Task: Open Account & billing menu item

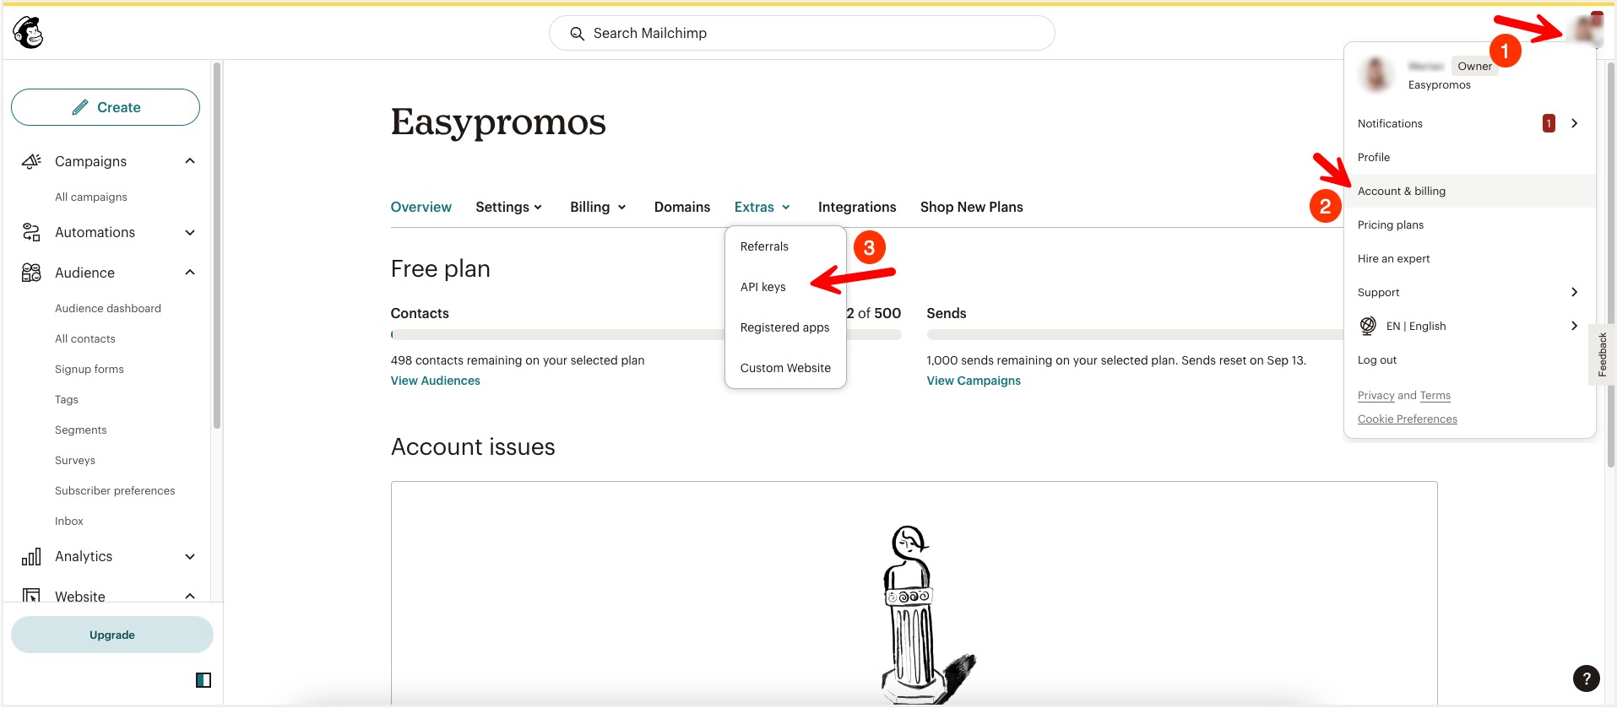Action: 1469,191
